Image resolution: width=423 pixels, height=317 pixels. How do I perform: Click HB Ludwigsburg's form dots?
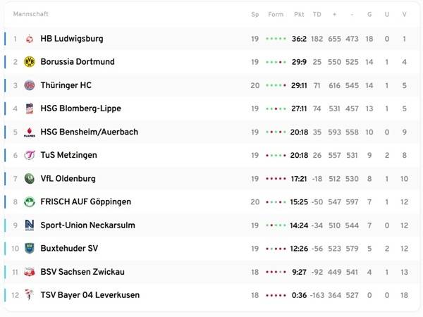point(276,39)
